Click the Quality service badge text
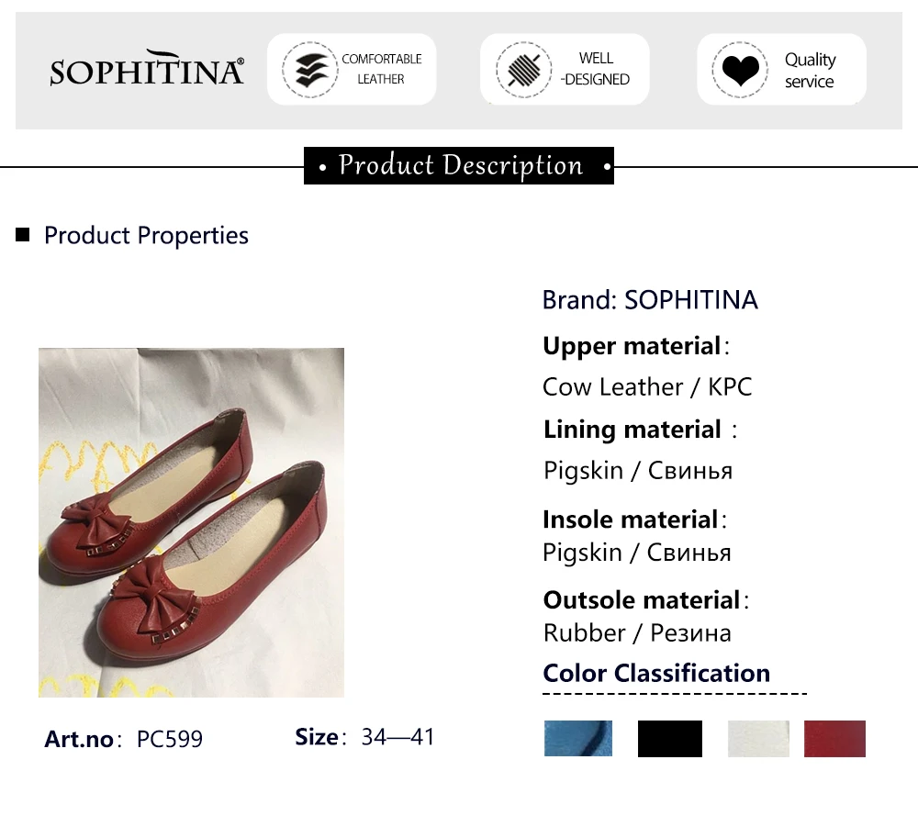This screenshot has width=918, height=838. pos(810,70)
